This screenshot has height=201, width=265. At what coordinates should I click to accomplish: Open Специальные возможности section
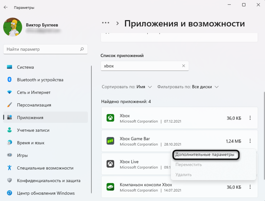point(46,168)
